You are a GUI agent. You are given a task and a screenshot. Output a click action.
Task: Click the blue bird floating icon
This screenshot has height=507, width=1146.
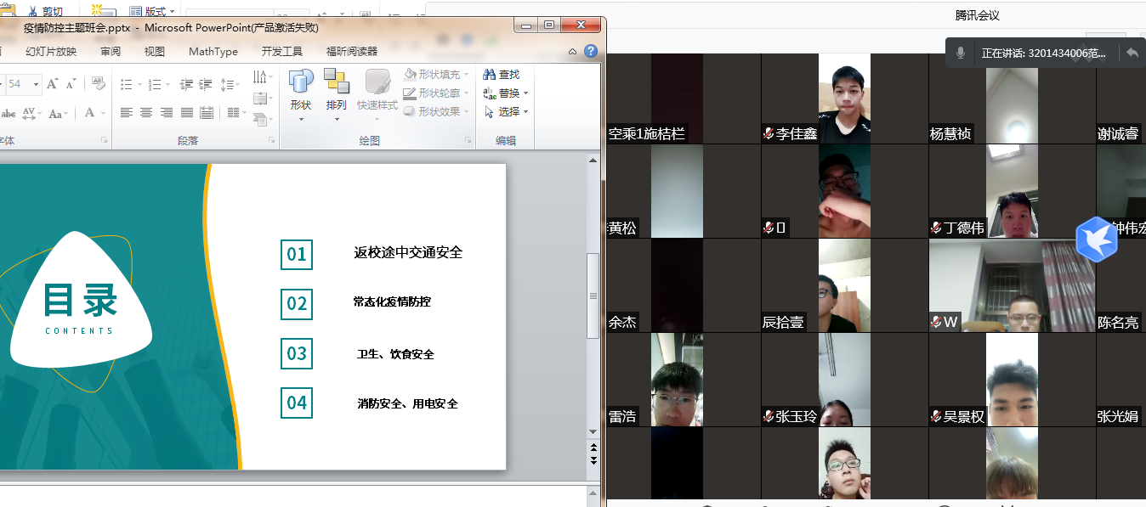(1096, 239)
